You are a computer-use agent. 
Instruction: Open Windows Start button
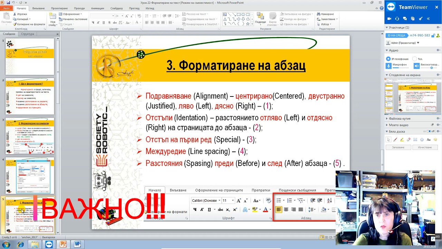point(6,245)
